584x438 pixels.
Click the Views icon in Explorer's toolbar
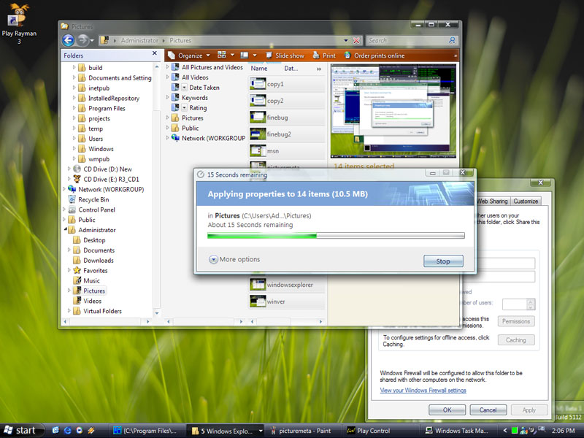point(222,55)
